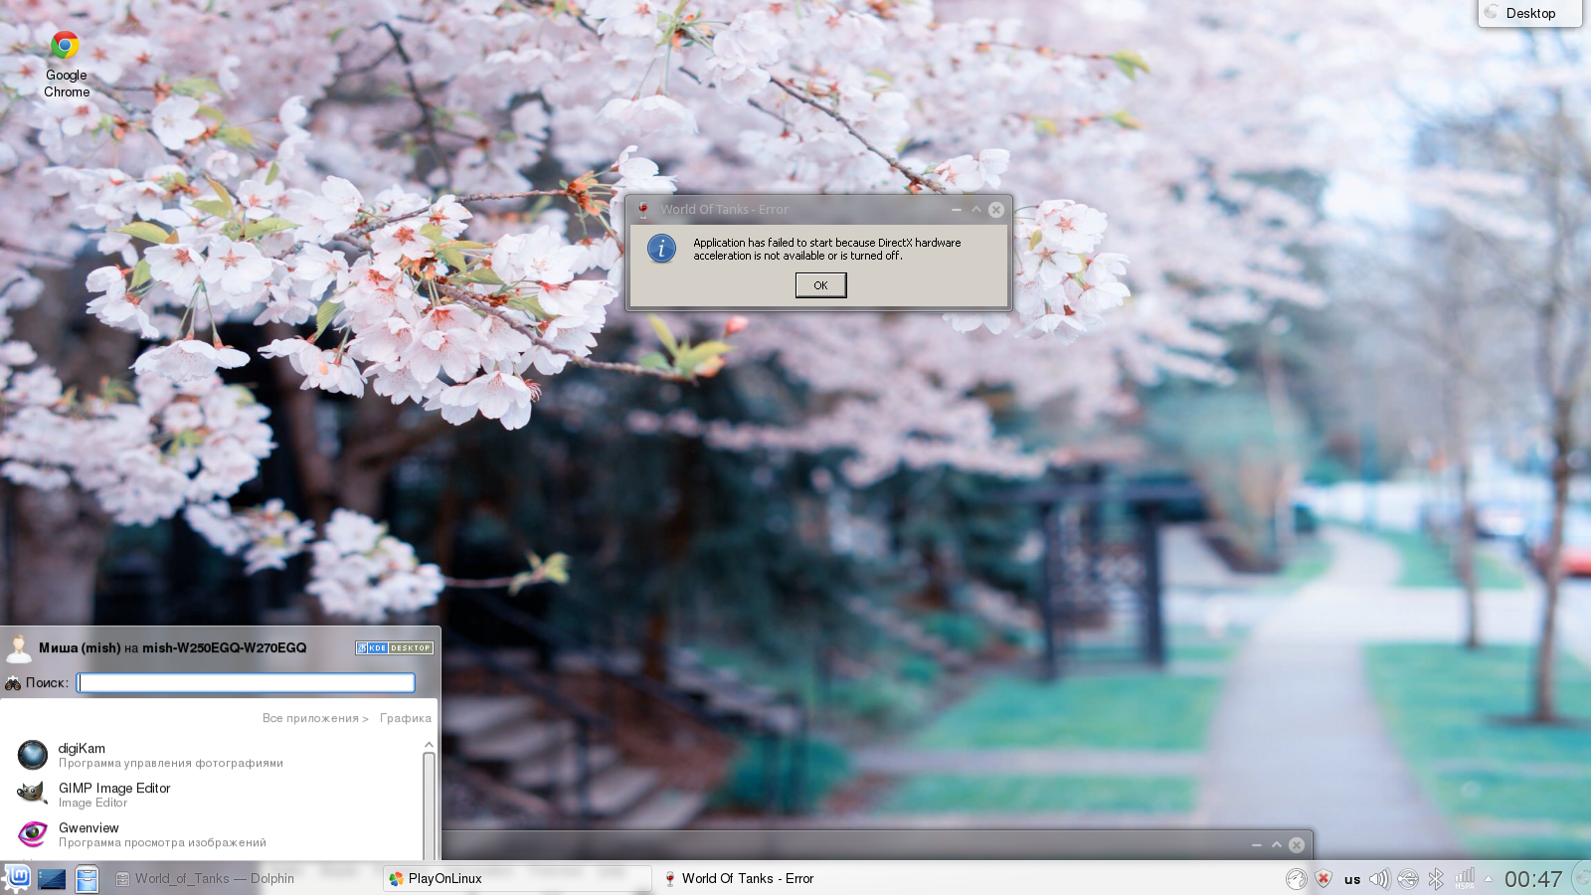Close the background window at the bottom
This screenshot has height=895, width=1591.
pyautogui.click(x=1297, y=845)
